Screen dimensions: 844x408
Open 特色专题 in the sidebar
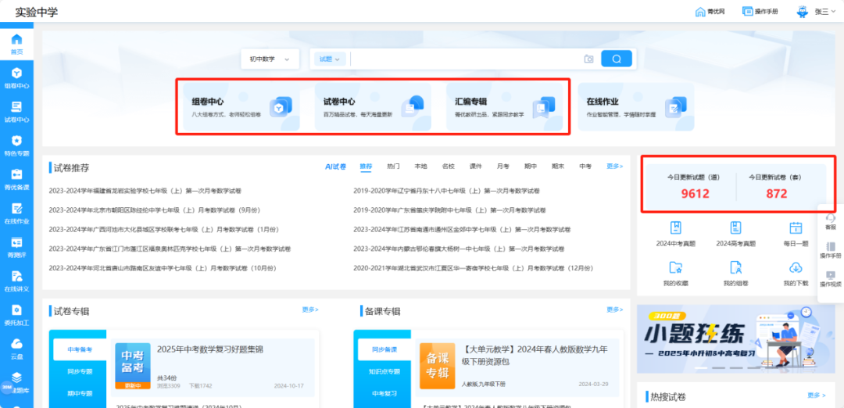[16, 146]
